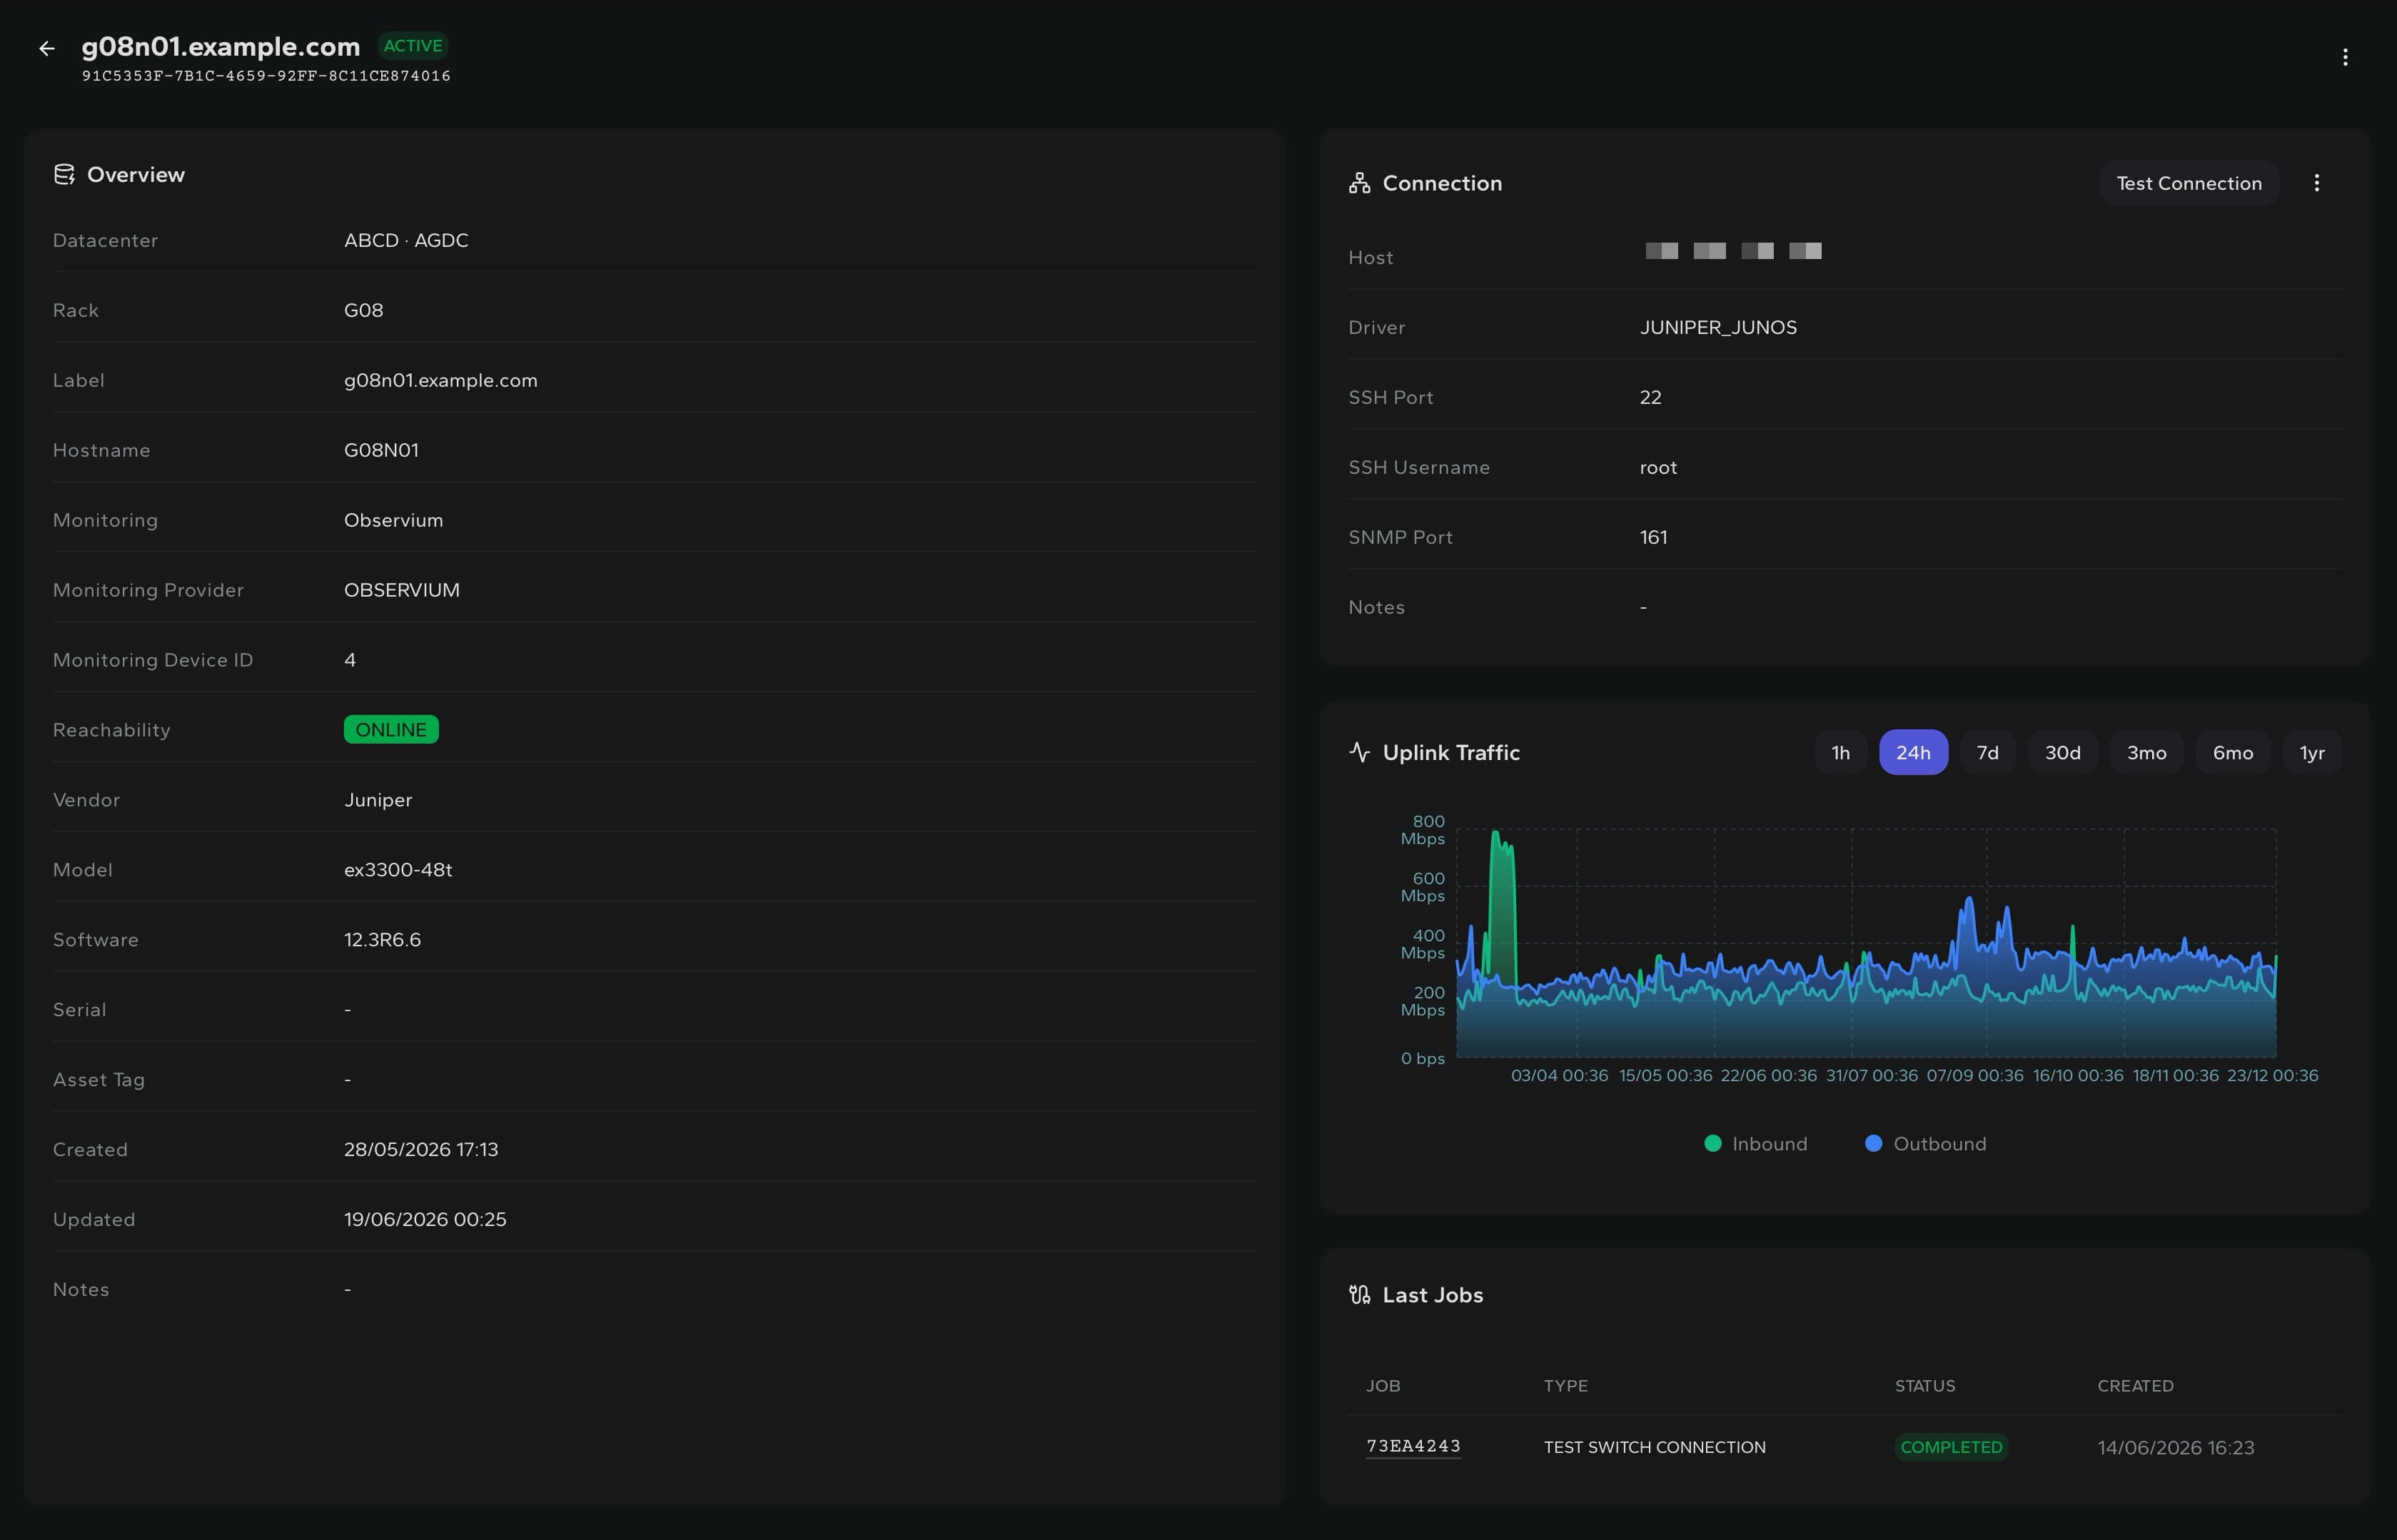Click the Hostname value G08N01
This screenshot has width=2397, height=1540.
pos(381,451)
